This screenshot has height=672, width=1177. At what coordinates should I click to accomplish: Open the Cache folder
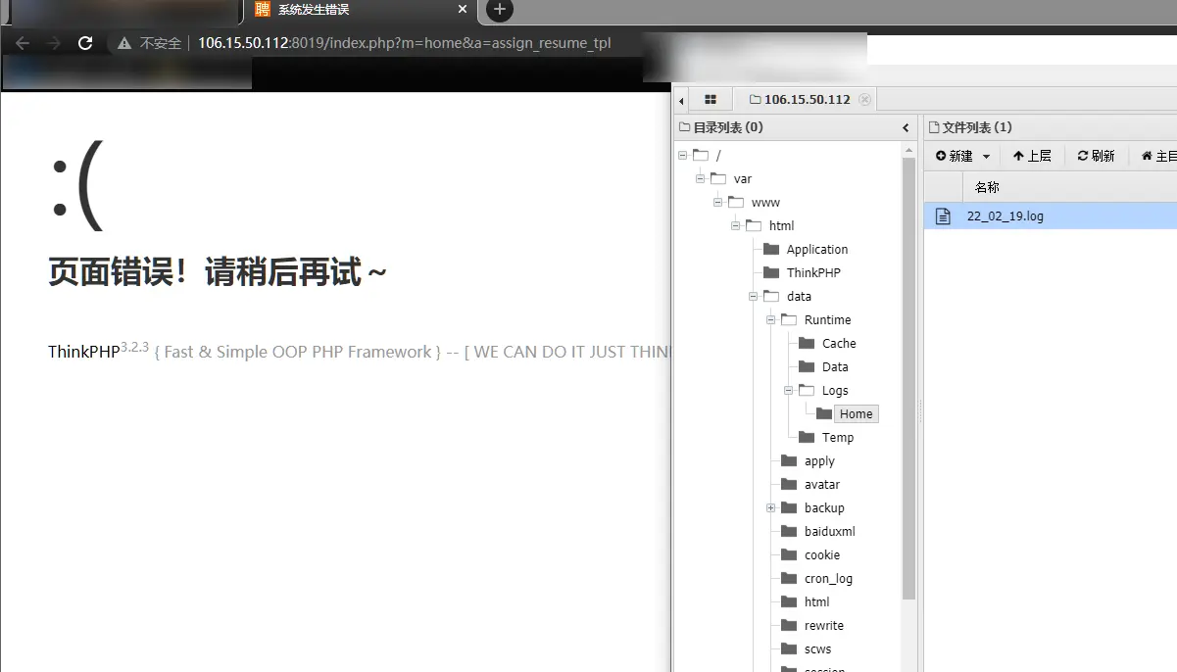[x=839, y=344]
